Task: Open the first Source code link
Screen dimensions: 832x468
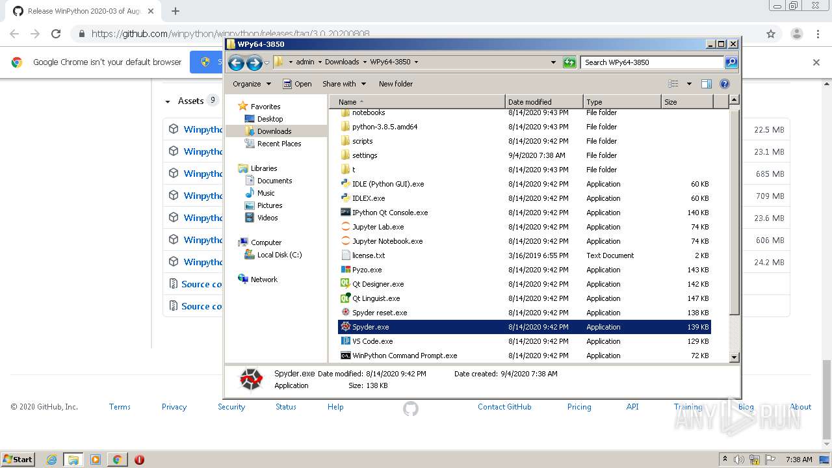Action: 201,284
